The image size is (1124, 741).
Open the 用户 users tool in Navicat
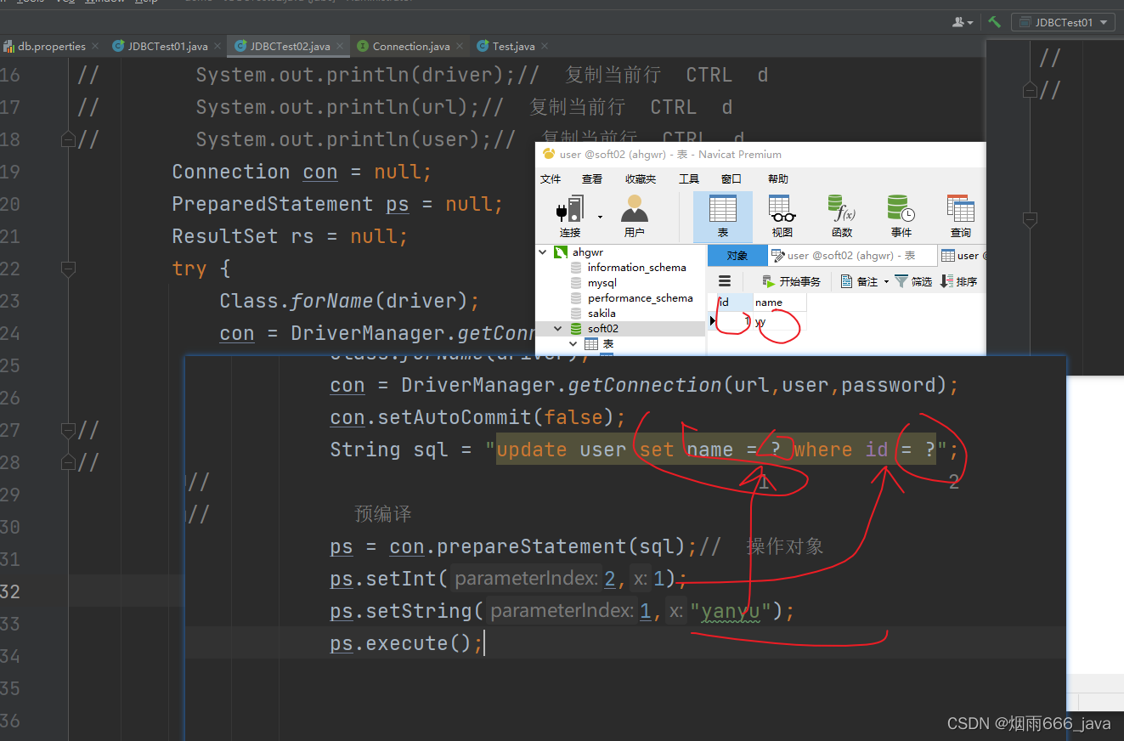click(634, 217)
